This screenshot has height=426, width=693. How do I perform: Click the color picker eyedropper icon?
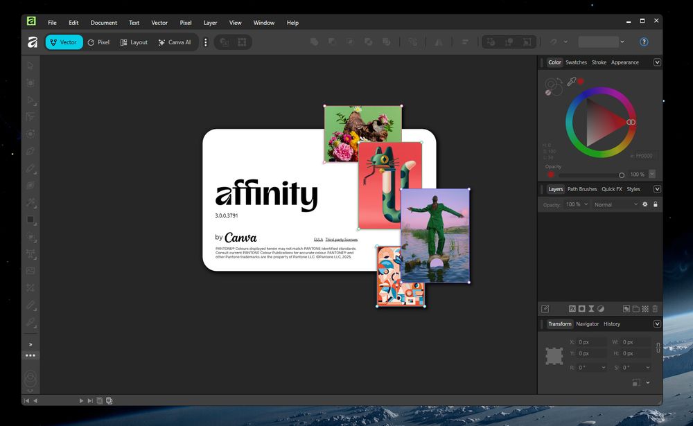572,82
